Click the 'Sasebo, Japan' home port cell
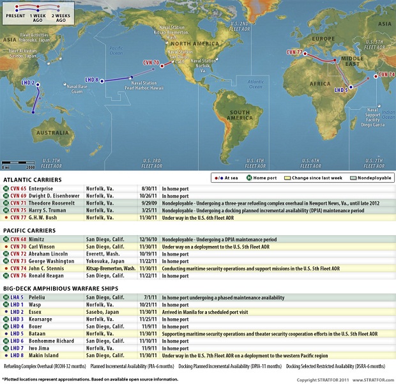Image resolution: width=396 pixels, height=384 pixels. coord(102,312)
